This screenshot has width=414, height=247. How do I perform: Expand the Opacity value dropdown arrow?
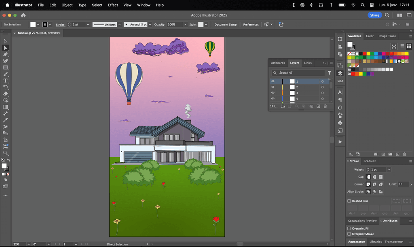point(185,25)
